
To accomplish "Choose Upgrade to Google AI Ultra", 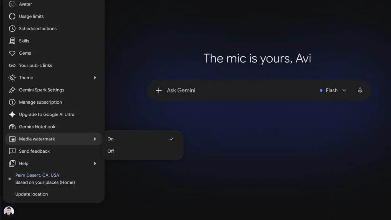I will click(53, 114).
